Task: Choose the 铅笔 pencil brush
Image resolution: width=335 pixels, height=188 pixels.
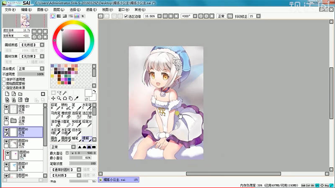Action: (x=56, y=107)
